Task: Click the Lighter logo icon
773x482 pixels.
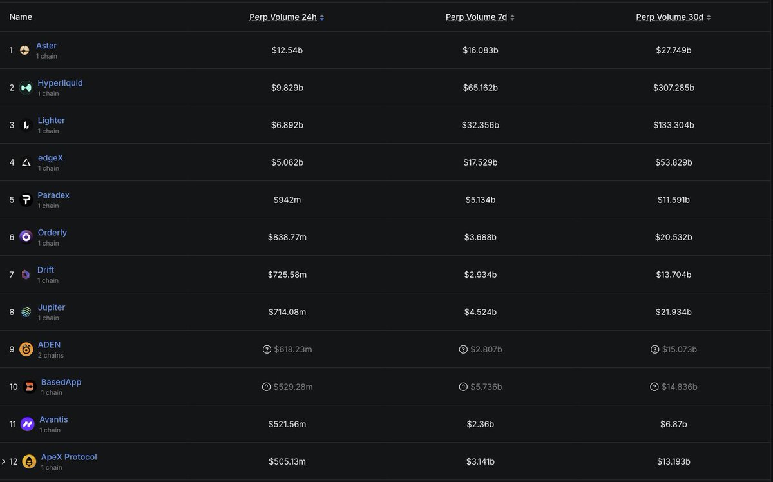Action: click(x=26, y=125)
